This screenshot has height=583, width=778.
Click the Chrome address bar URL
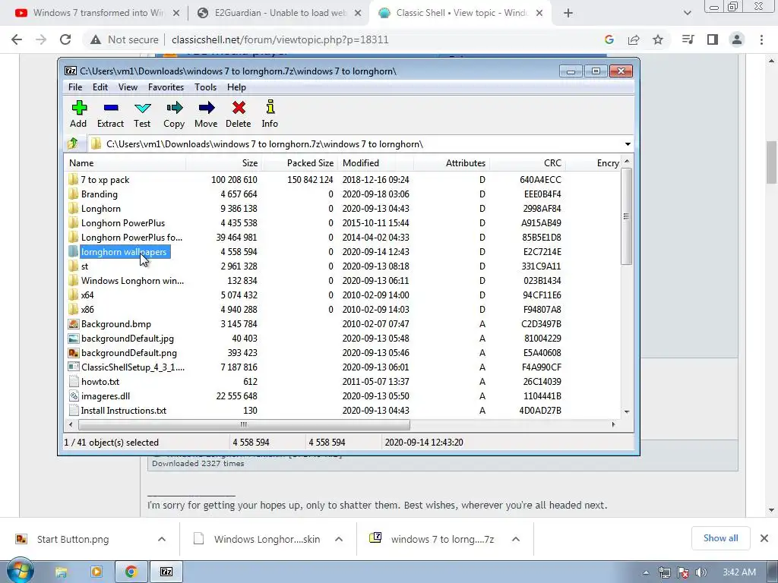pyautogui.click(x=280, y=39)
